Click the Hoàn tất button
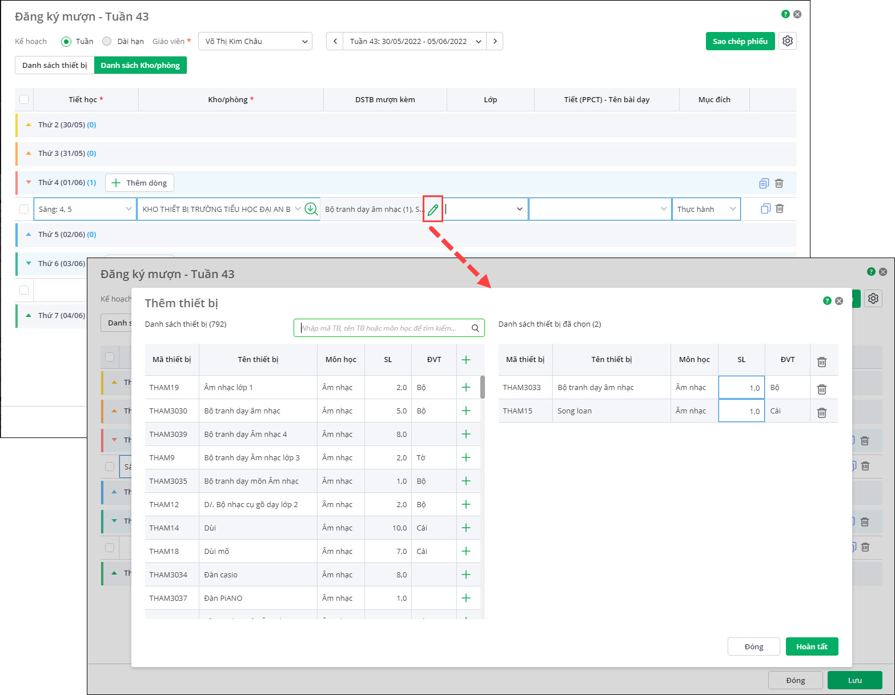The height and width of the screenshot is (695, 895). tap(812, 646)
